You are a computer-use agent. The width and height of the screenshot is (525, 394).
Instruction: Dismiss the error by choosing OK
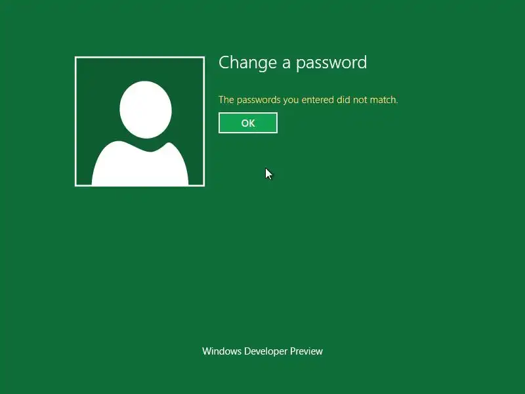(x=248, y=123)
